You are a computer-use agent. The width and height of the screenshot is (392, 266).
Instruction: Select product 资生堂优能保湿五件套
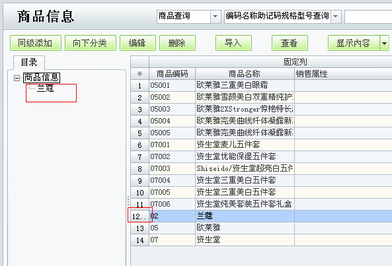[245, 156]
